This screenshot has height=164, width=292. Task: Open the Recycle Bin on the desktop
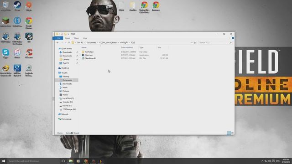(5, 6)
